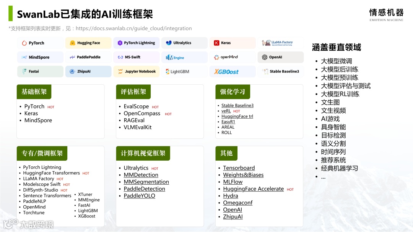This screenshot has width=413, height=232.
Task: Select the 基础框架 section header
Action: pyautogui.click(x=34, y=92)
